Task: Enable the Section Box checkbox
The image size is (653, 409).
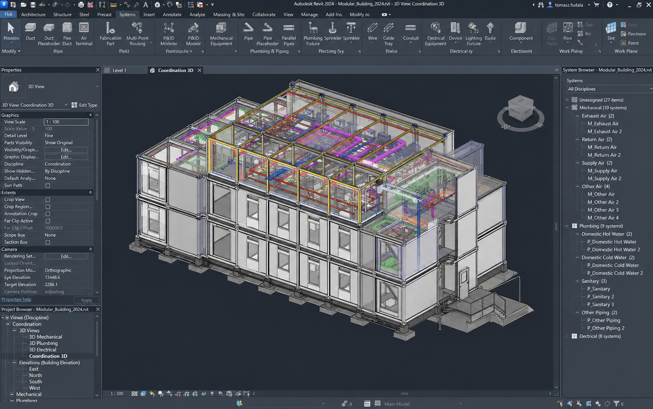Action: pyautogui.click(x=48, y=242)
